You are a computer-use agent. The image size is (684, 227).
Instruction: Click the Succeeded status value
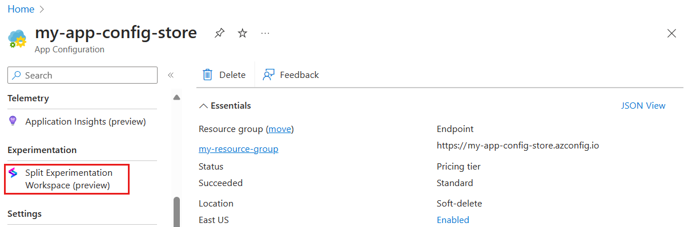220,183
